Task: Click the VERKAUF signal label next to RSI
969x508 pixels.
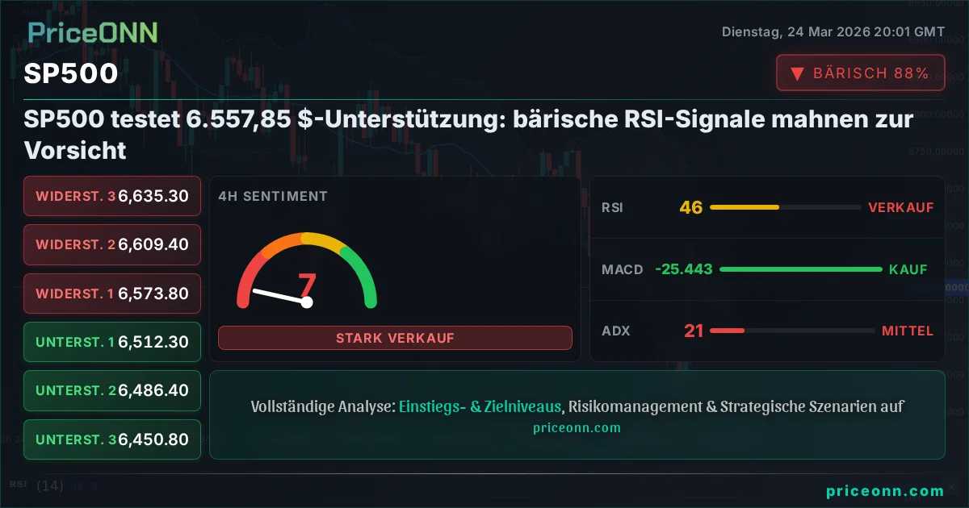Action: (901, 207)
